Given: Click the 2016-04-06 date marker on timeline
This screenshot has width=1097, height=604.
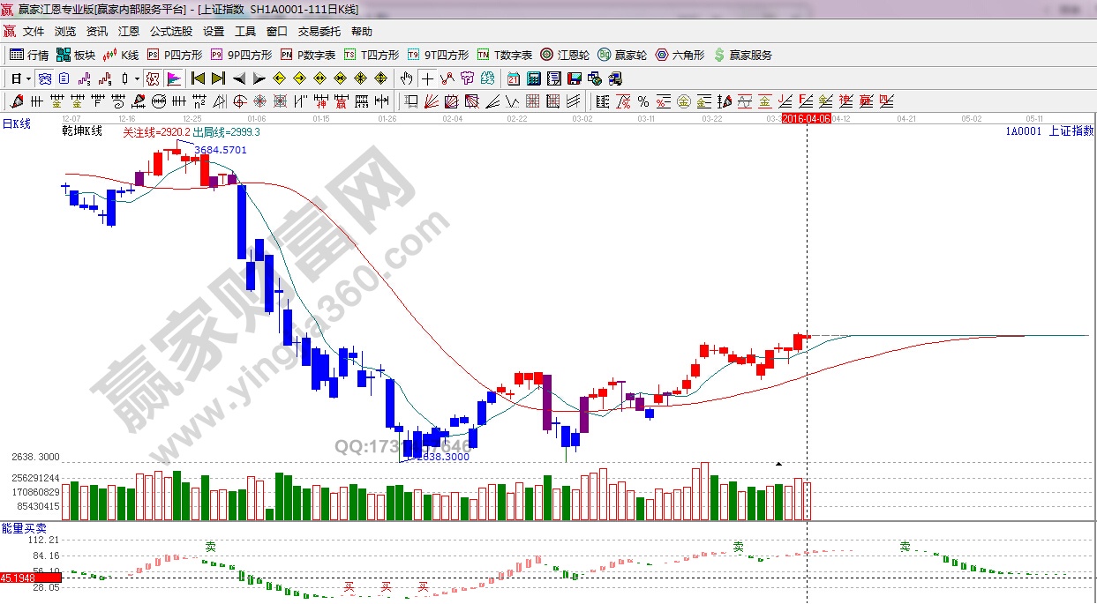Looking at the screenshot, I should (x=806, y=118).
